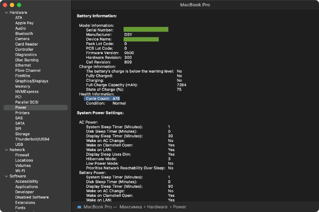Select Volumes under Network
The width and height of the screenshot is (319, 212).
tap(23, 166)
